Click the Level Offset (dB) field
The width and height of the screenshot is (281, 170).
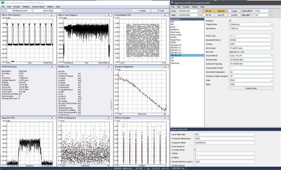(224, 135)
